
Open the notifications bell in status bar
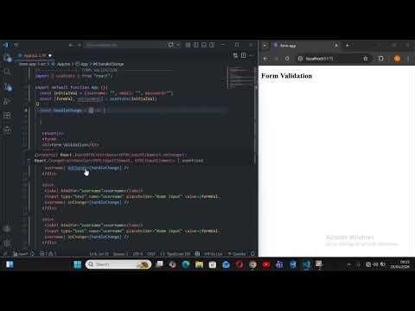point(252,254)
